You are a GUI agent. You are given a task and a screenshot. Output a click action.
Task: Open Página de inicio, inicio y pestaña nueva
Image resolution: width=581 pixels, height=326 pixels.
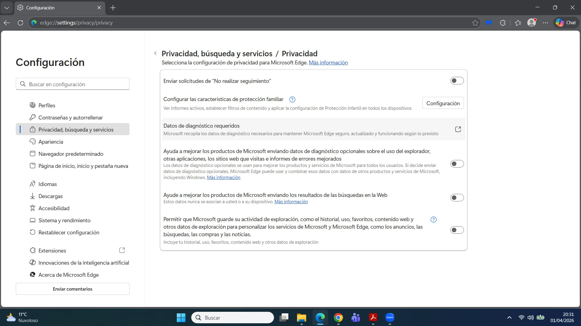coord(72,166)
